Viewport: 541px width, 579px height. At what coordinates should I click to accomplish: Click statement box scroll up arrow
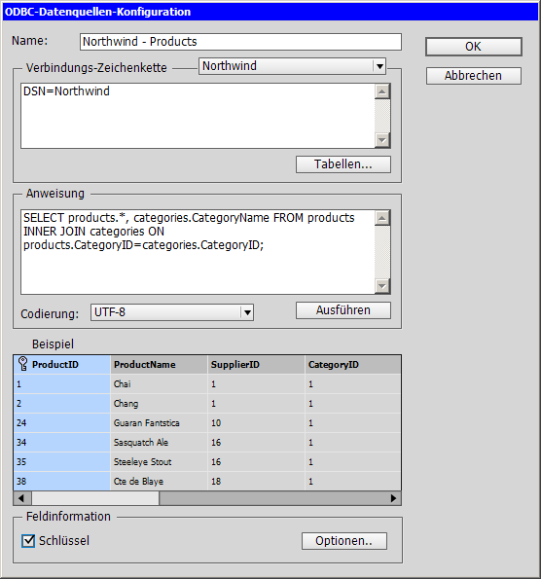click(382, 218)
